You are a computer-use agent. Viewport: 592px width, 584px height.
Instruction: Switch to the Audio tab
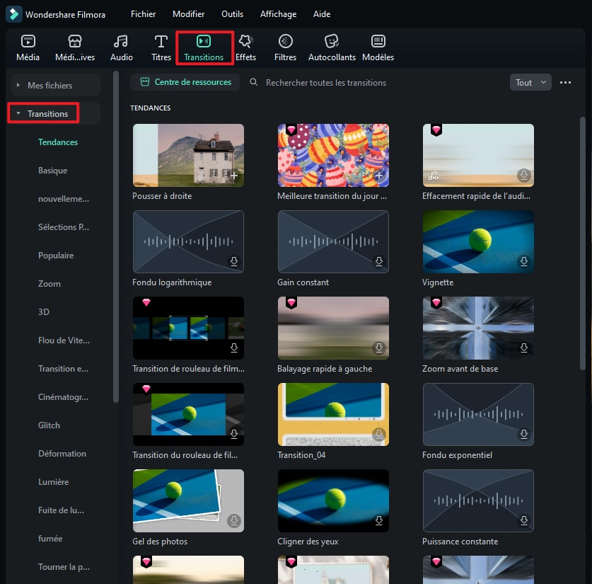[x=121, y=48]
